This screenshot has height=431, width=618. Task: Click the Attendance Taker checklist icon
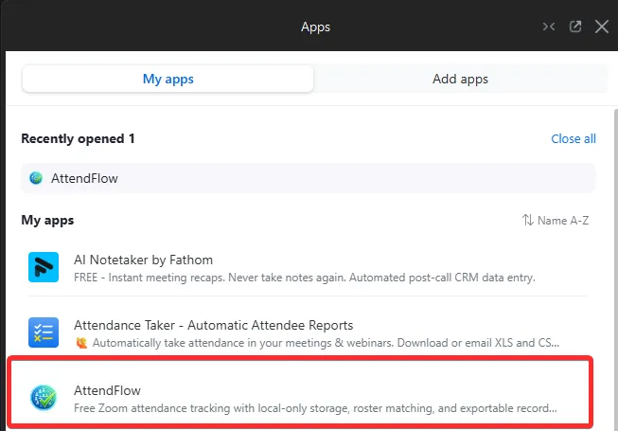coord(44,332)
